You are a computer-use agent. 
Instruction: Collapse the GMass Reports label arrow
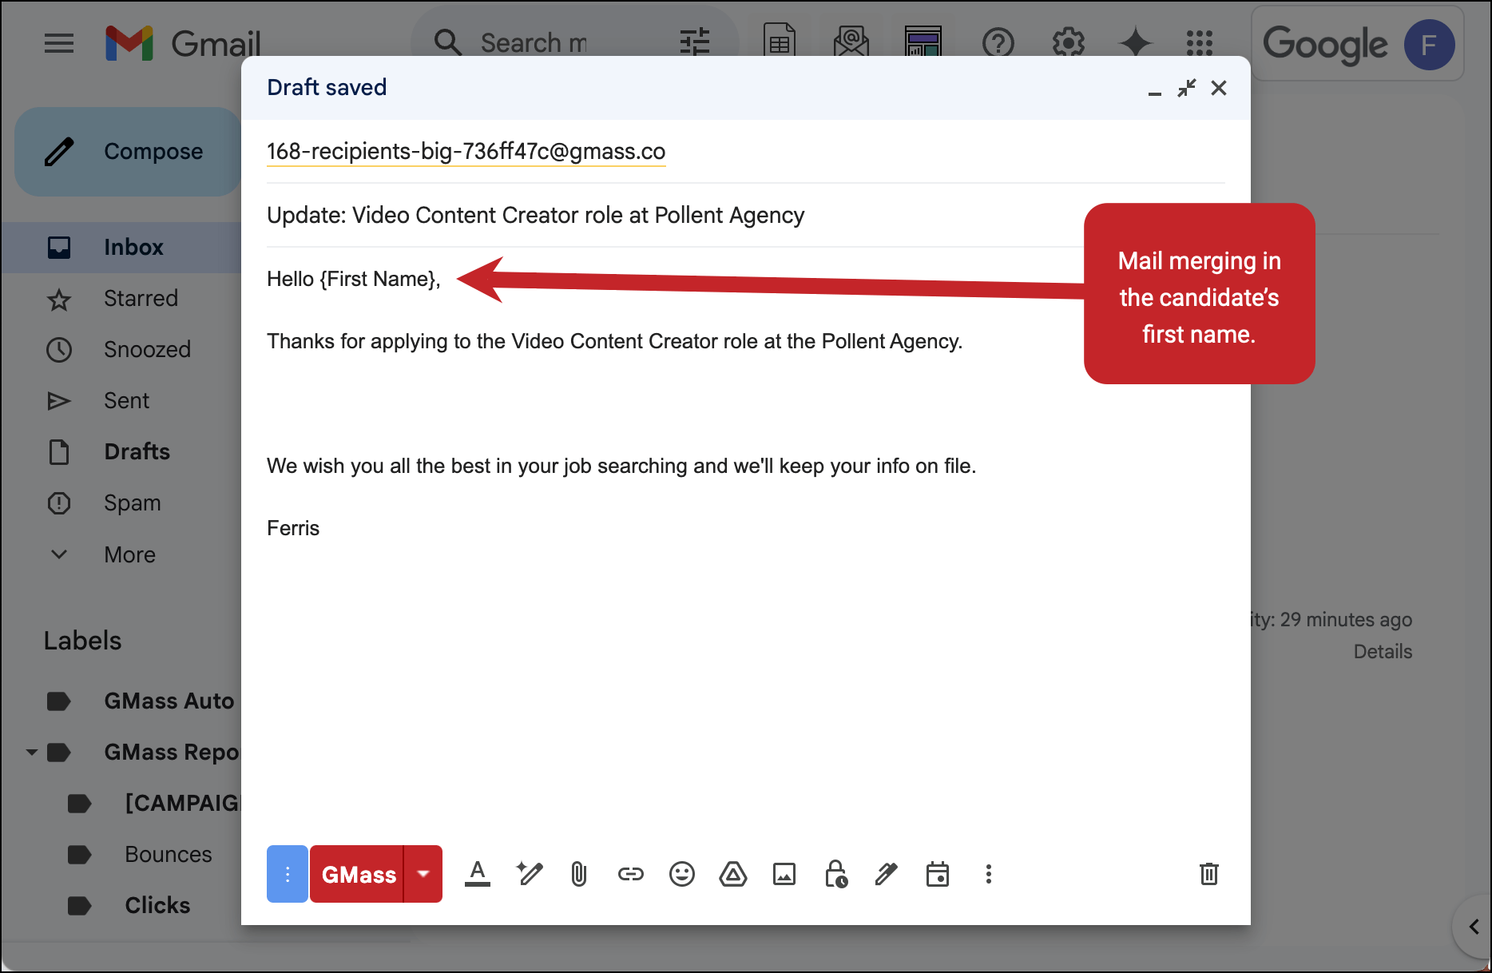31,753
